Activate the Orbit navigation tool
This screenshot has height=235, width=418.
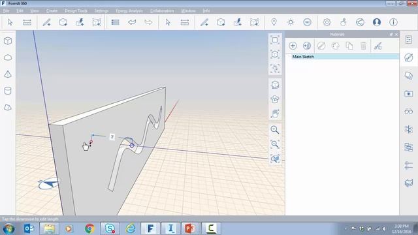click(275, 85)
